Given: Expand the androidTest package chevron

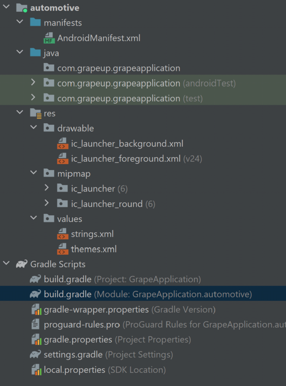Looking at the screenshot, I should pyautogui.click(x=33, y=82).
